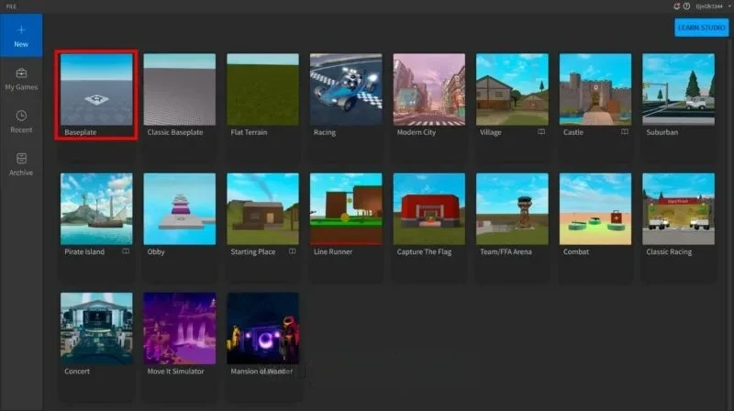
Task: Click the "Move It Simulator" label text
Action: (x=175, y=372)
